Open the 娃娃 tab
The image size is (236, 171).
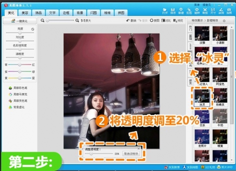[107, 13]
